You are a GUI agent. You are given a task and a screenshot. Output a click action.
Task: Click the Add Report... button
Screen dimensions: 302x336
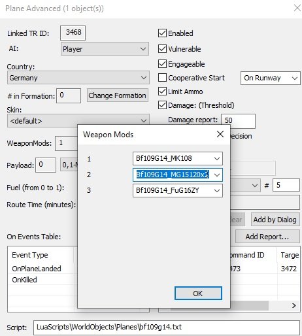267,237
